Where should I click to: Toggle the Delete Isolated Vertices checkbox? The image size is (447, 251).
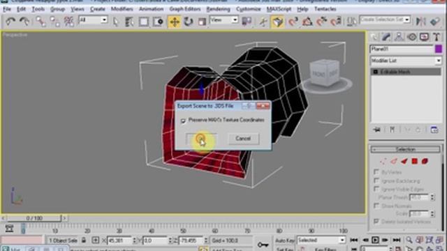click(376, 221)
